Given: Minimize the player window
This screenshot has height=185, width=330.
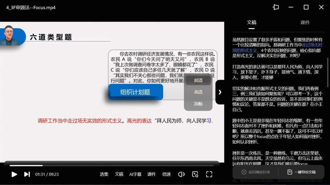Looking at the screenshot, I should 291,7.
